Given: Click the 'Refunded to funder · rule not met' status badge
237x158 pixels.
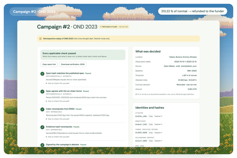Looking at the screenshot, I should (114, 27).
